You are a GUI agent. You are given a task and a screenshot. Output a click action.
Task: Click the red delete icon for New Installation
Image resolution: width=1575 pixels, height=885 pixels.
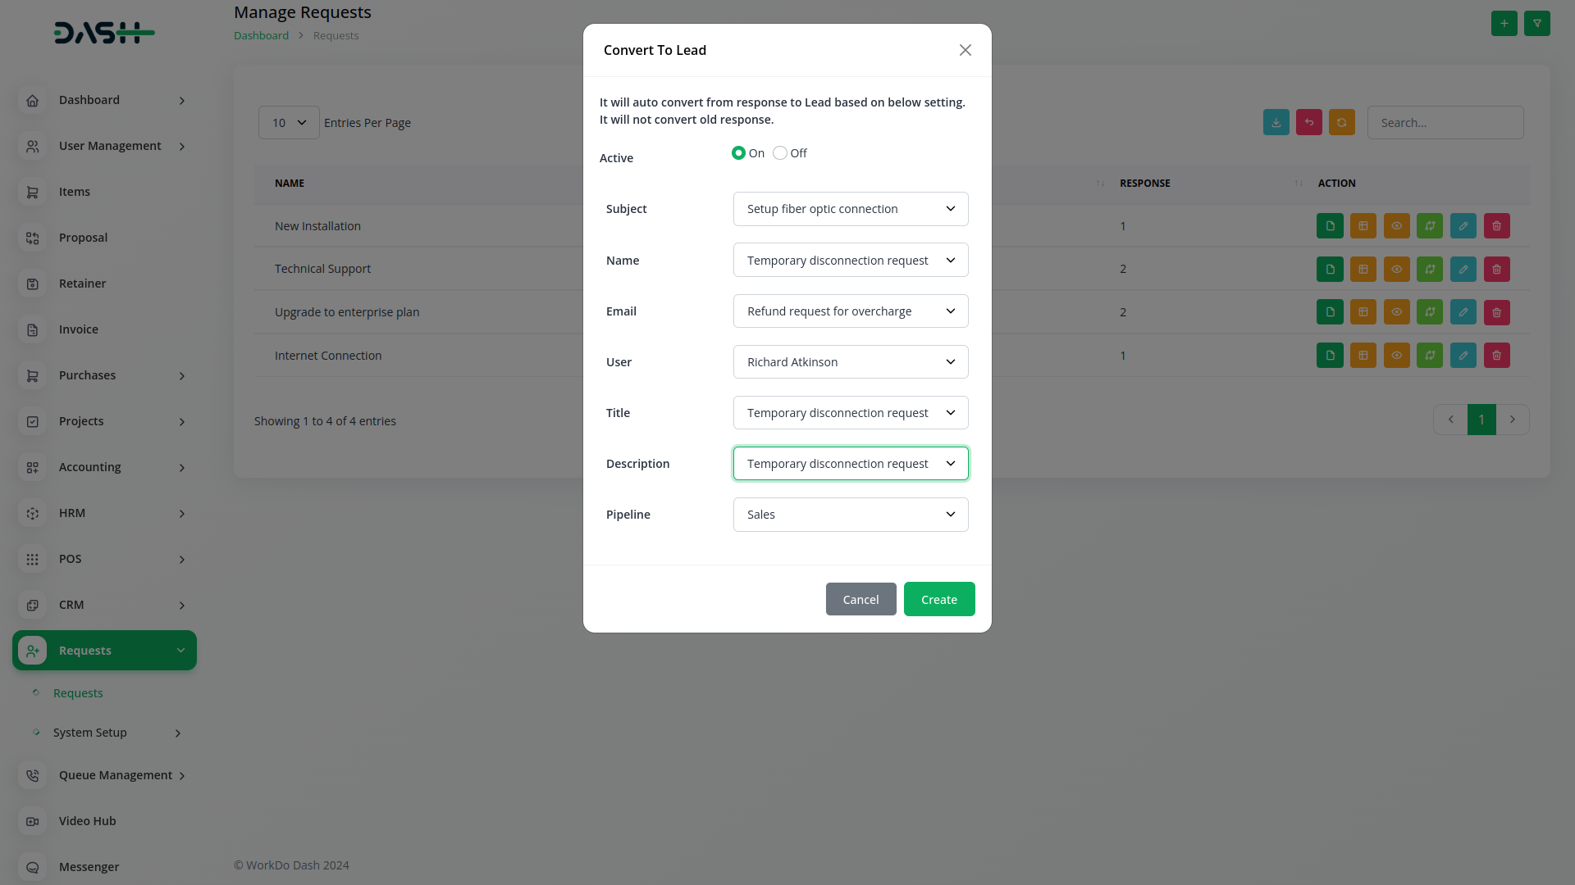click(1496, 226)
